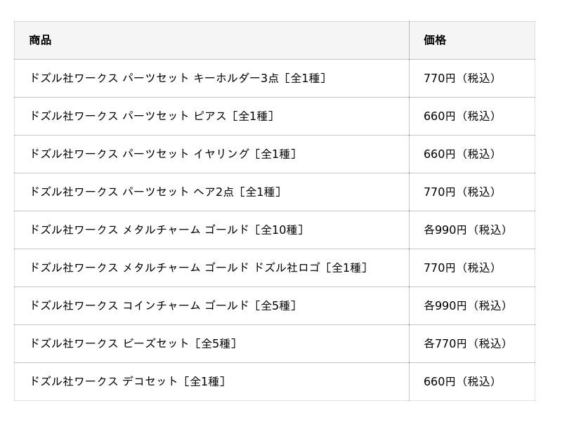This screenshot has height=422, width=562.
Task: Select the パーツセット イヤリング product cell
Action: pos(162,154)
